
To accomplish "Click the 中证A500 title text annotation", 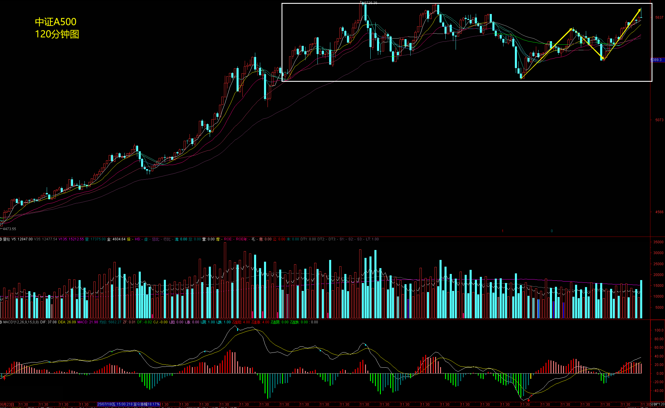I will [x=55, y=22].
